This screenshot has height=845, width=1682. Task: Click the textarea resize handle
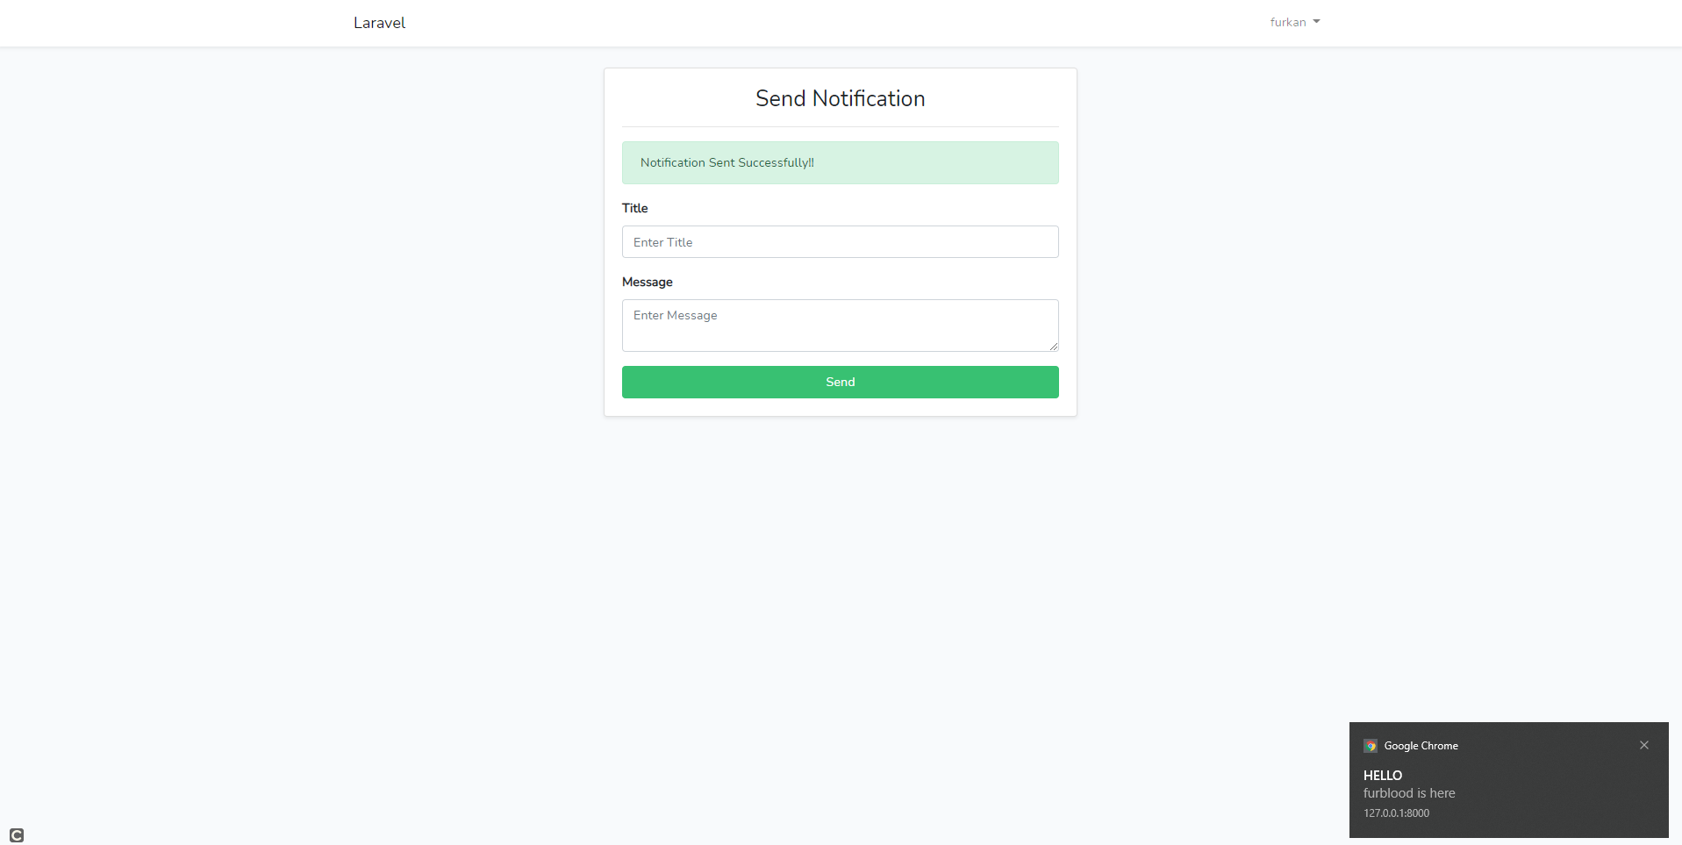tap(1055, 346)
